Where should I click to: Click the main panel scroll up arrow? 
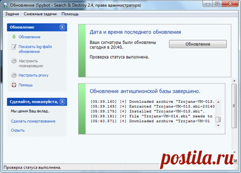click(x=234, y=81)
